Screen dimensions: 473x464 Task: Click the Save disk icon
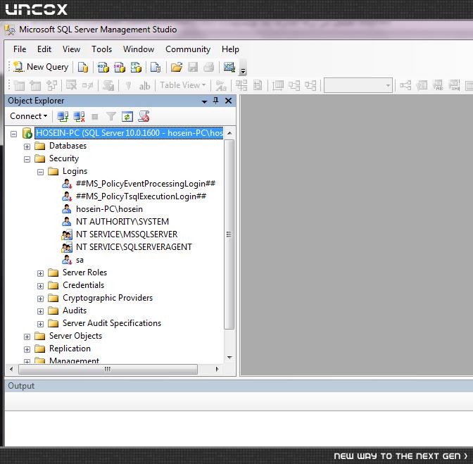pos(193,67)
